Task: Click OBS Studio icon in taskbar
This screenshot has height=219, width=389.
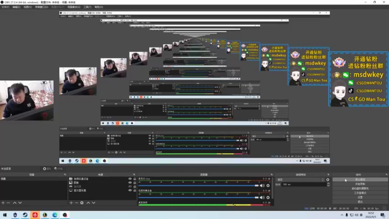Action: coord(65,215)
